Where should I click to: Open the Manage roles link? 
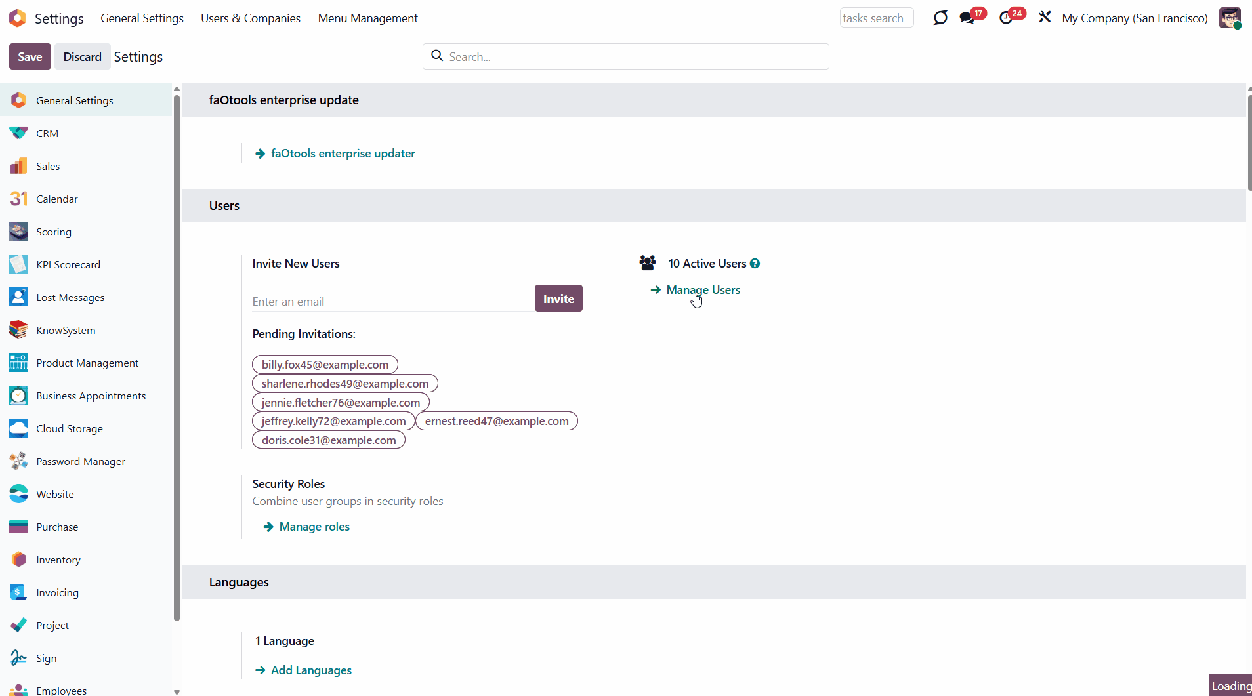pyautogui.click(x=314, y=527)
